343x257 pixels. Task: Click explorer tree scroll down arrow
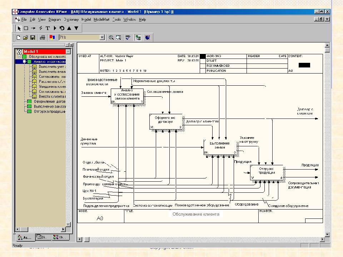tap(68, 225)
